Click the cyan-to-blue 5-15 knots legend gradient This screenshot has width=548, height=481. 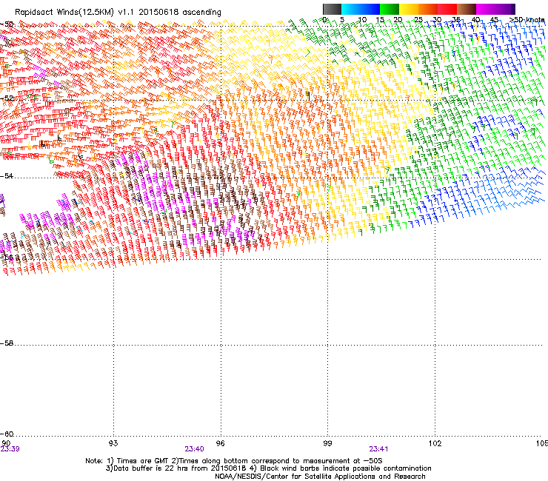pos(361,9)
